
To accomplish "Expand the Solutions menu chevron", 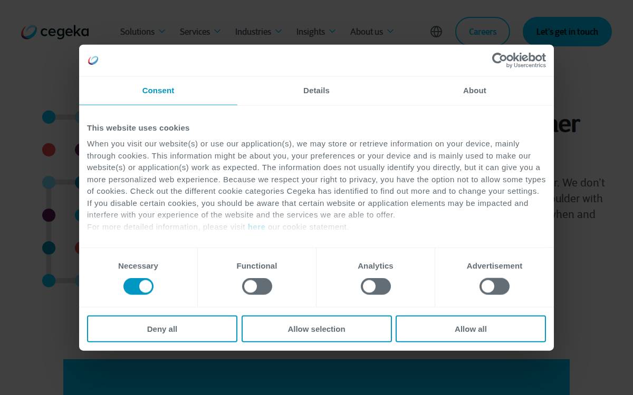I will click(x=162, y=32).
